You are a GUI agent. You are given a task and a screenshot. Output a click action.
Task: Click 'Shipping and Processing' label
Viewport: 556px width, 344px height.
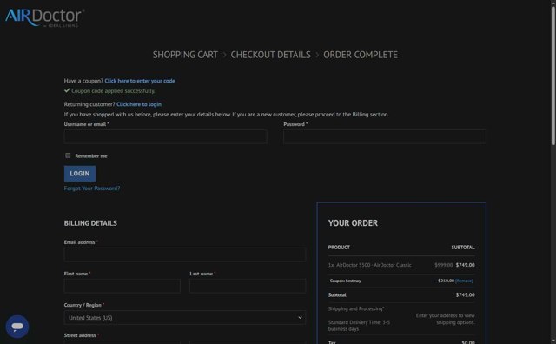[356, 308]
